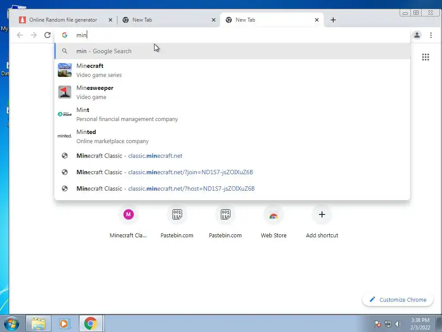Click the Mint logo thumbnail
This screenshot has height=332, width=442.
(65, 114)
